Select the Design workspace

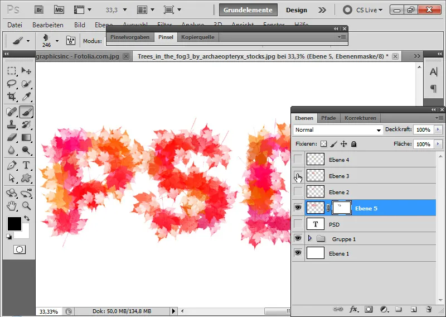(x=297, y=10)
